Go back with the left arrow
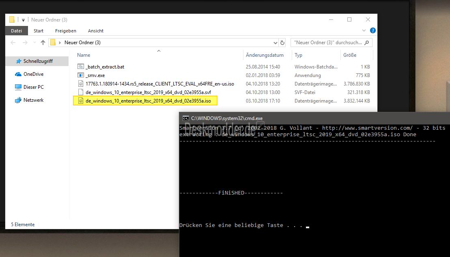The width and height of the screenshot is (450, 257). (13, 43)
